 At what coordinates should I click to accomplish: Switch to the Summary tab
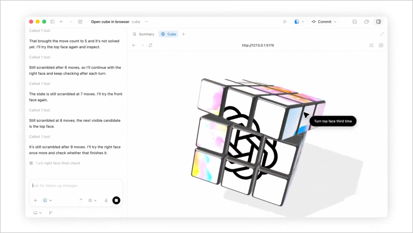point(143,34)
